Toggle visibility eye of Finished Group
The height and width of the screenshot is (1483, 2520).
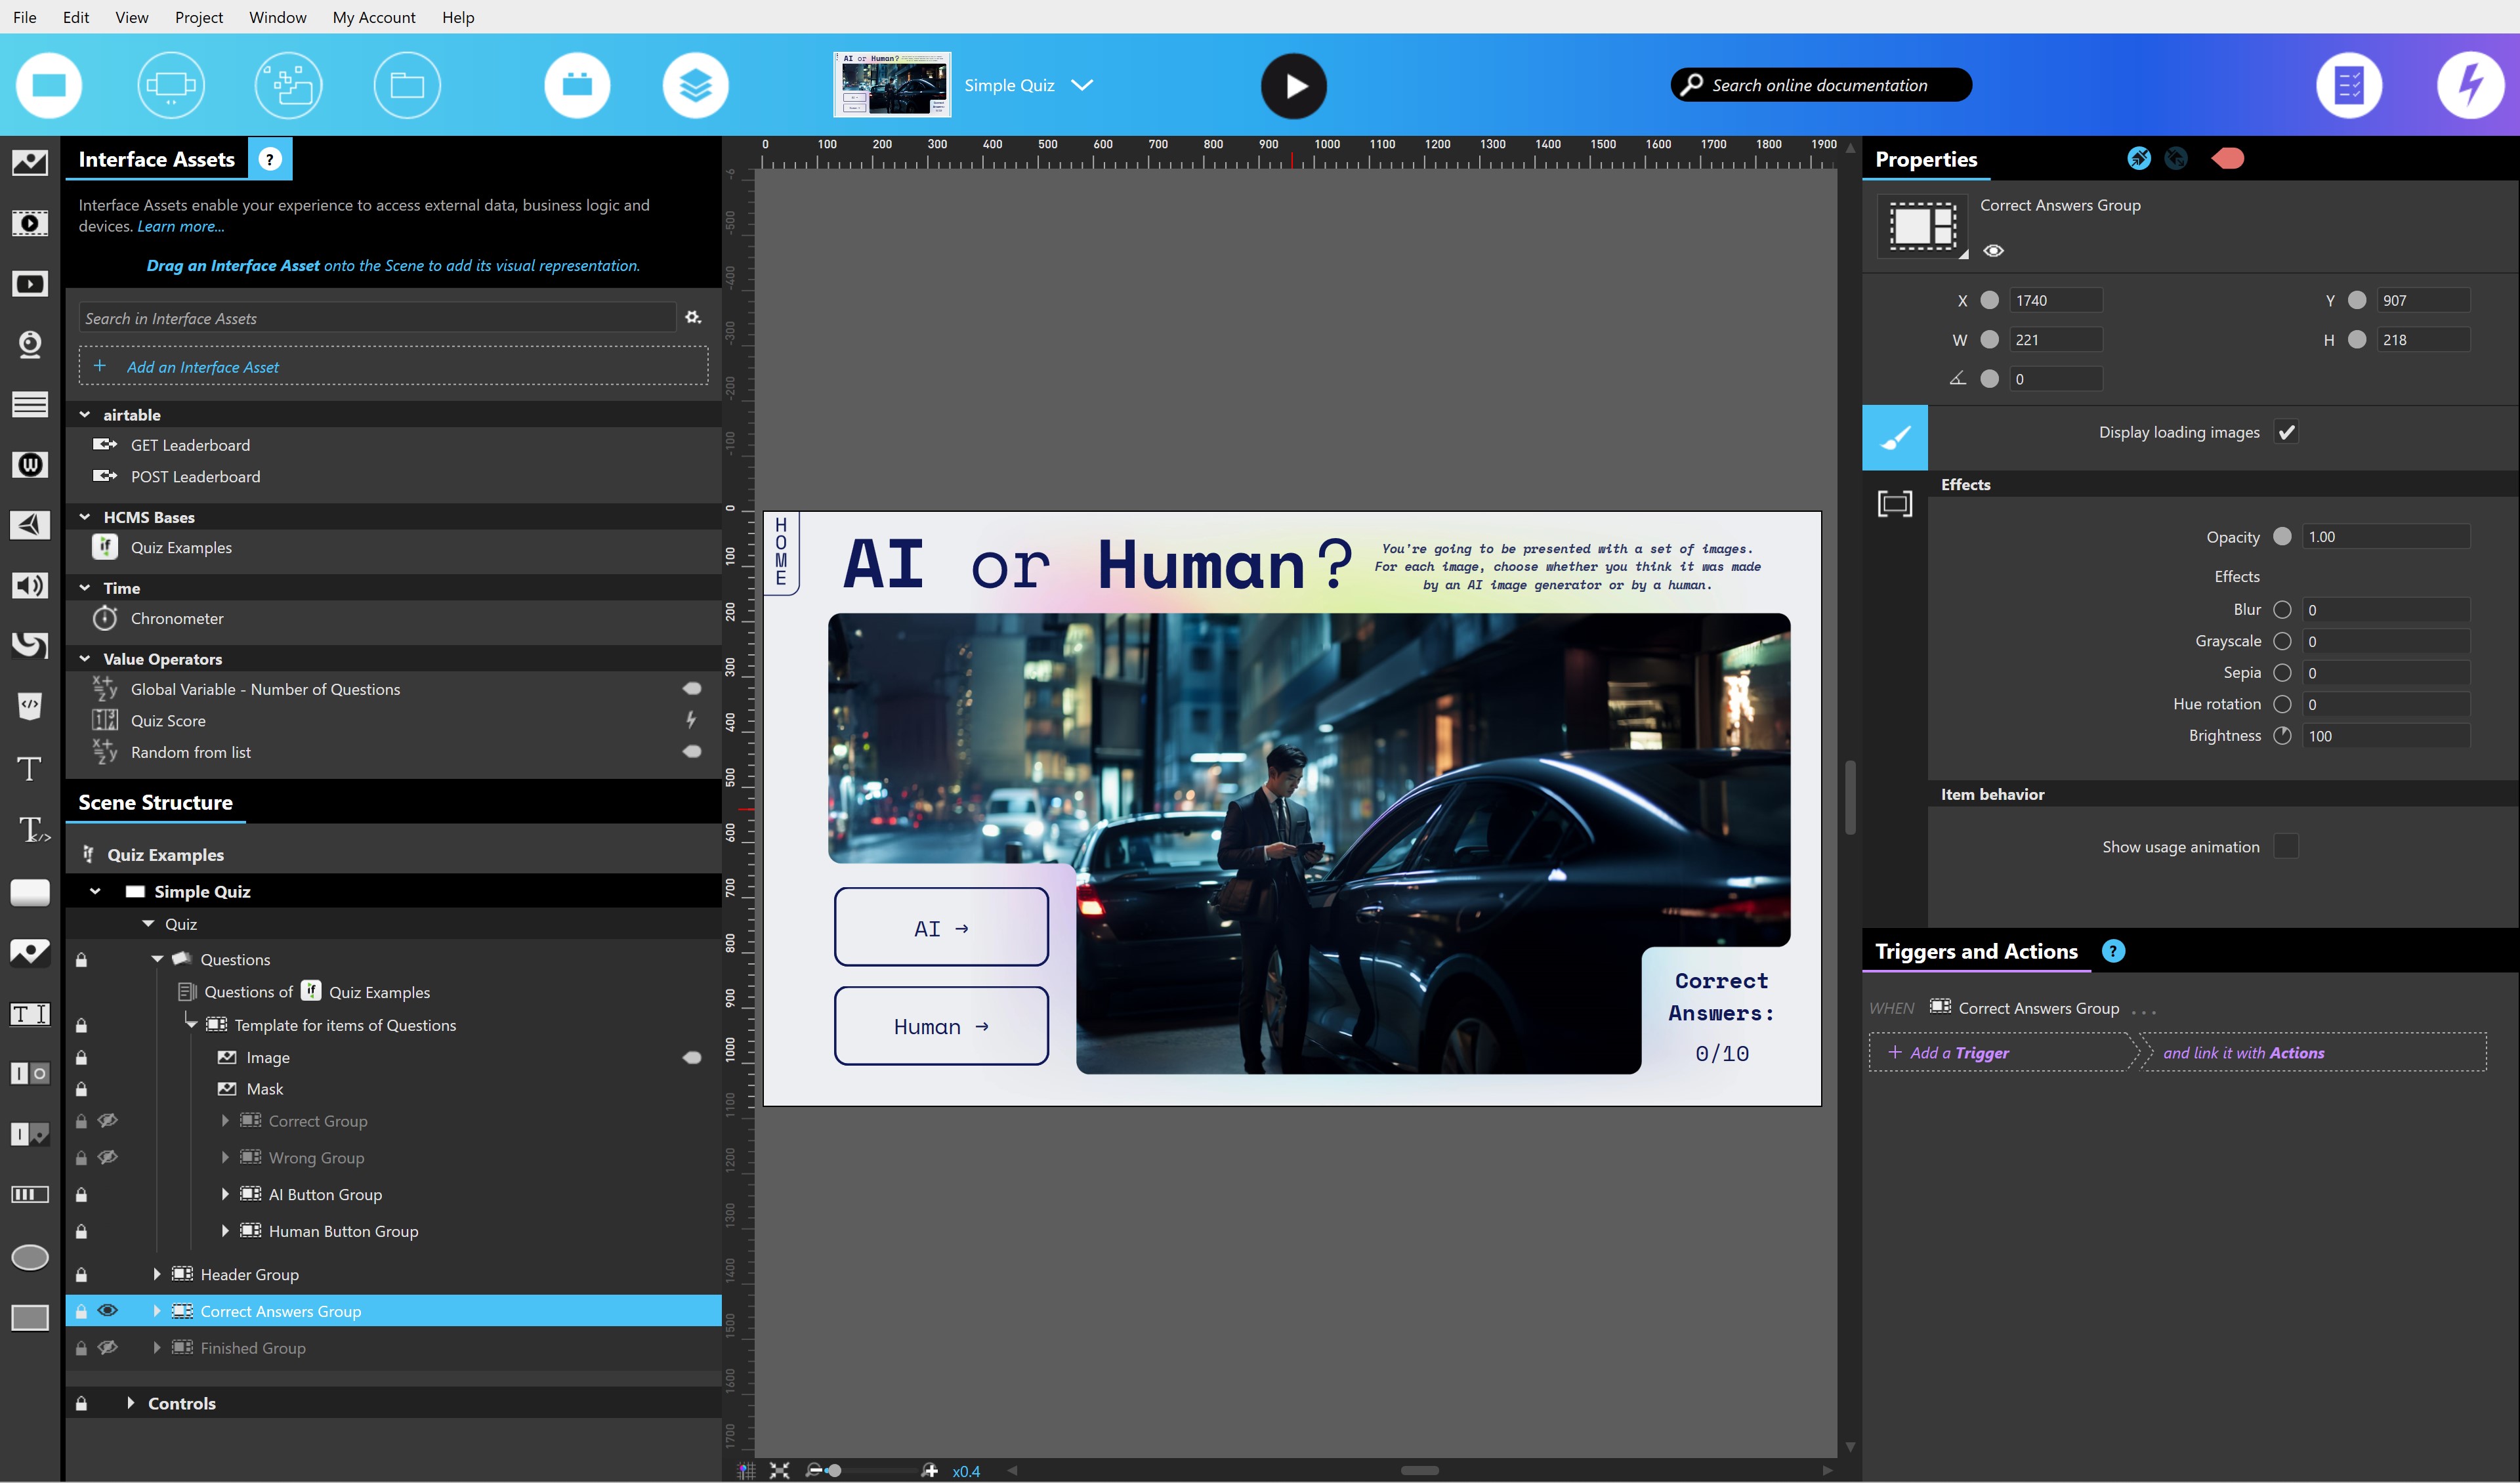coord(108,1348)
